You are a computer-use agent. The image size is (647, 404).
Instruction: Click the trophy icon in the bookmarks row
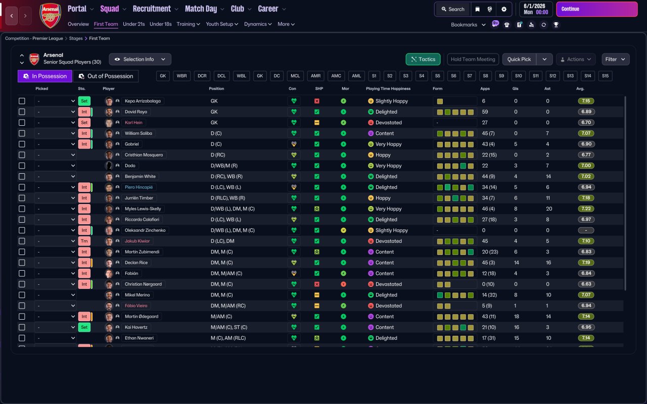[556, 25]
